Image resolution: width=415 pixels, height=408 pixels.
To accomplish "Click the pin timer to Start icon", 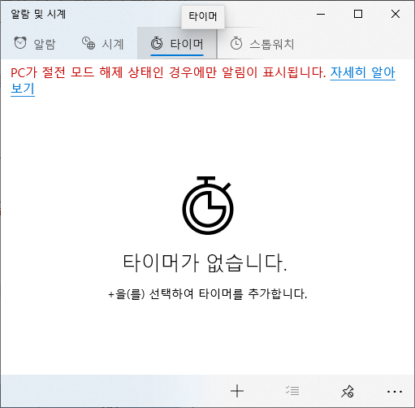I will coord(347,391).
